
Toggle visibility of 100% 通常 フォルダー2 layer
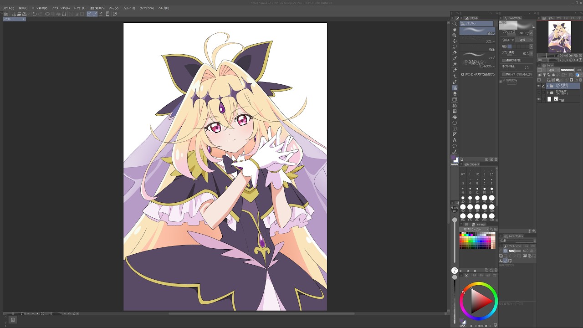539,86
